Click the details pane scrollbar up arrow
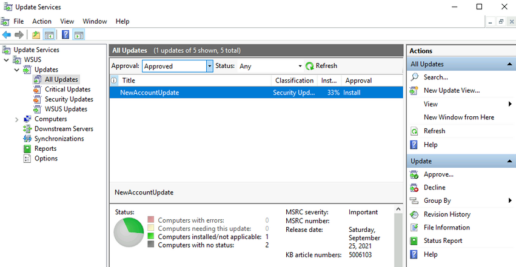Viewport: 516px width, 267px height. click(398, 209)
